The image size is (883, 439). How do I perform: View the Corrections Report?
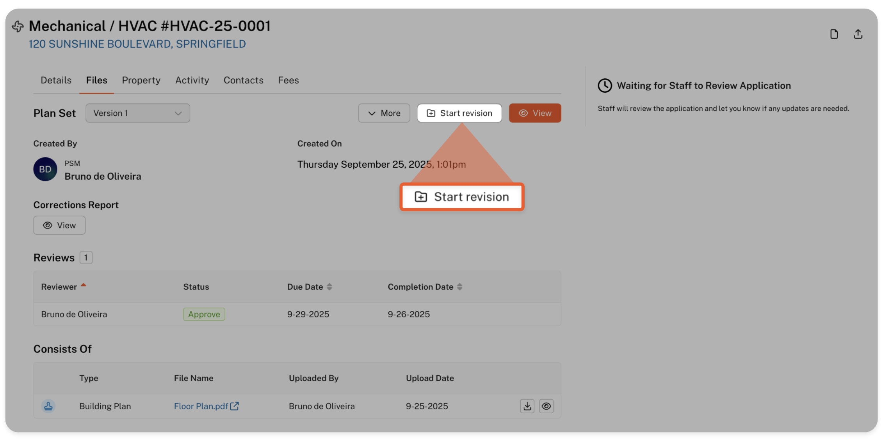coord(59,225)
